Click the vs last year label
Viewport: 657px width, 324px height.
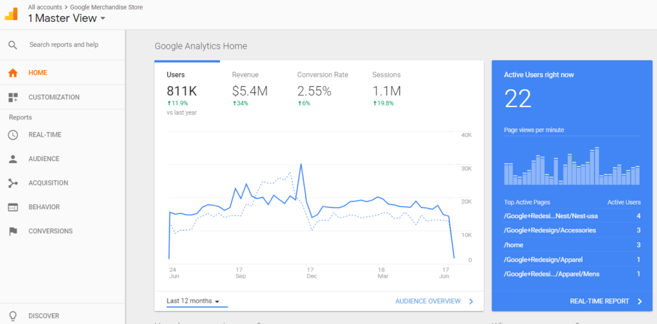click(x=182, y=112)
